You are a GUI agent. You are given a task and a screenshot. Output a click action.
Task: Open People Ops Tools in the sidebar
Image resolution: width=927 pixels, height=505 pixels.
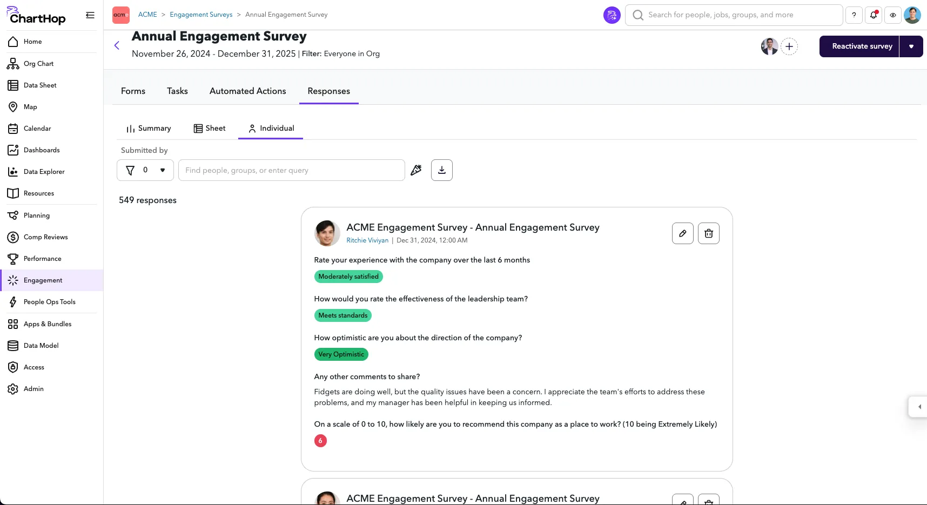(52, 302)
